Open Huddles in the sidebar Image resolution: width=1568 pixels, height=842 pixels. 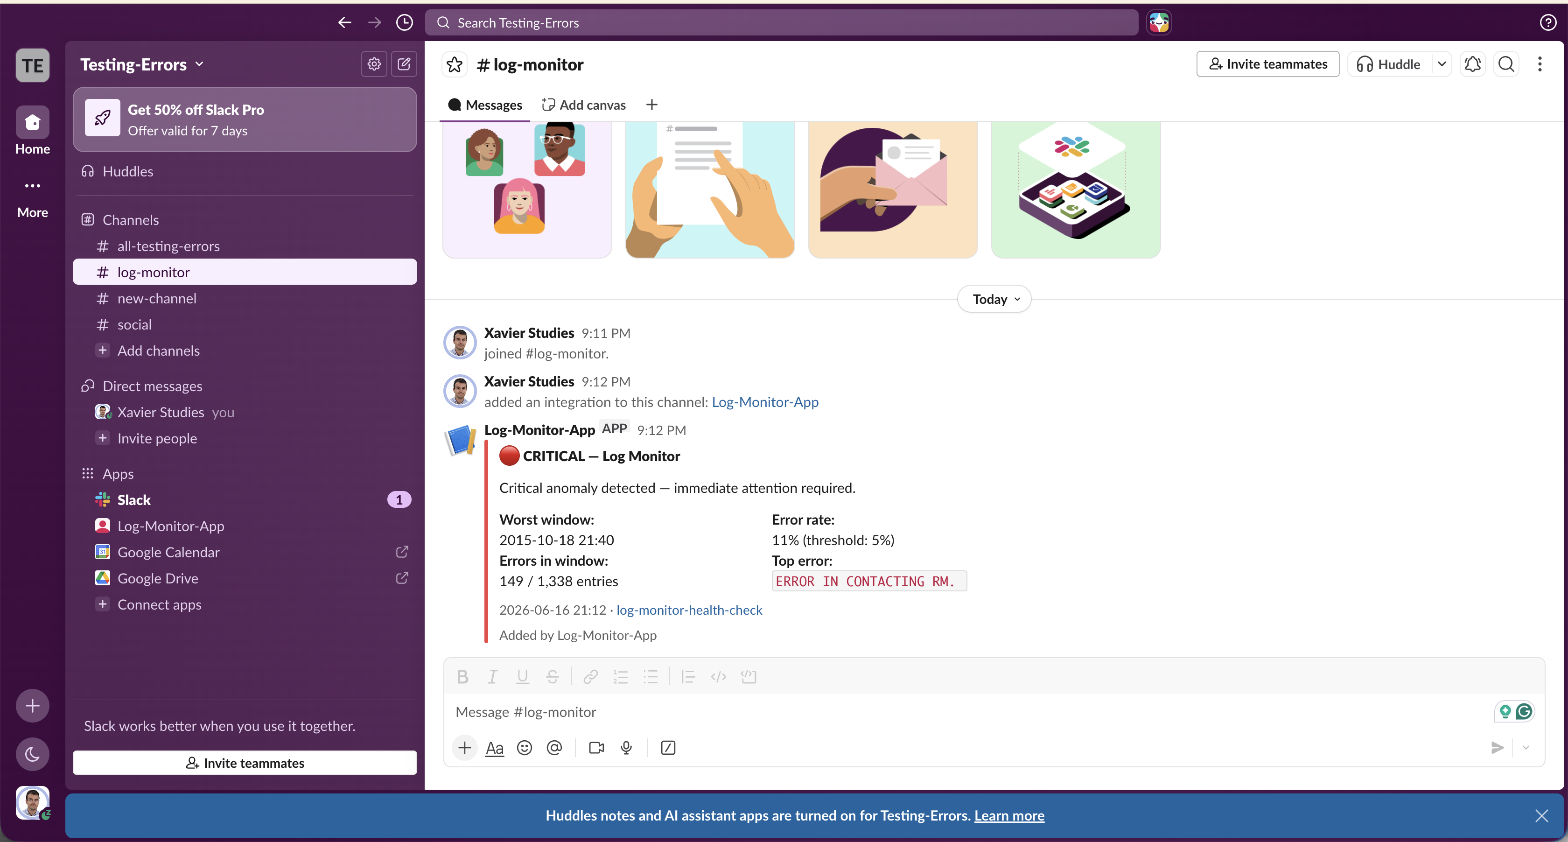[245, 171]
